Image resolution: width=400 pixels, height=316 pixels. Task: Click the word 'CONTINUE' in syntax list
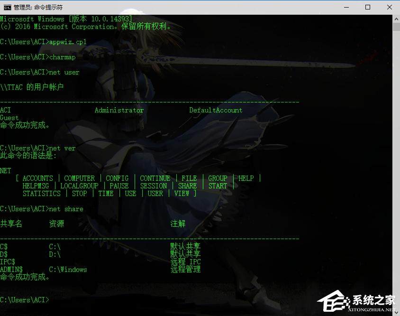[x=155, y=178]
